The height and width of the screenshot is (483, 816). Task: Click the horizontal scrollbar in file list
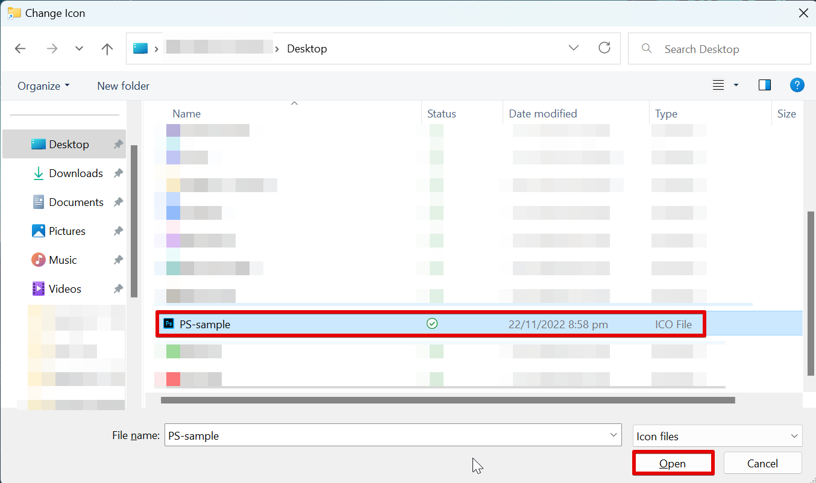tap(448, 399)
